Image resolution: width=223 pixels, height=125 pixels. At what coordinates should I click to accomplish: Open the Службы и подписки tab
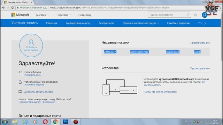[178, 23]
